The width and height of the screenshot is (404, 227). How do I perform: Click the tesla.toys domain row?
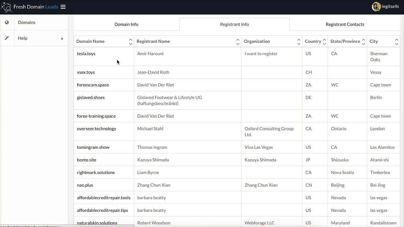(237, 56)
